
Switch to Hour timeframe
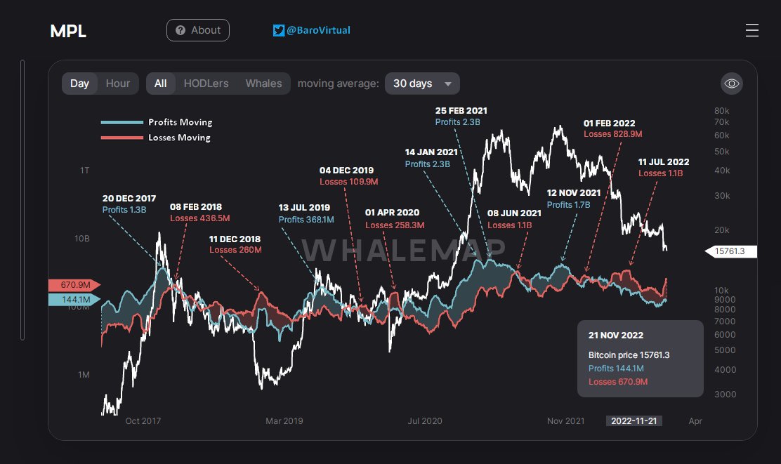click(118, 84)
